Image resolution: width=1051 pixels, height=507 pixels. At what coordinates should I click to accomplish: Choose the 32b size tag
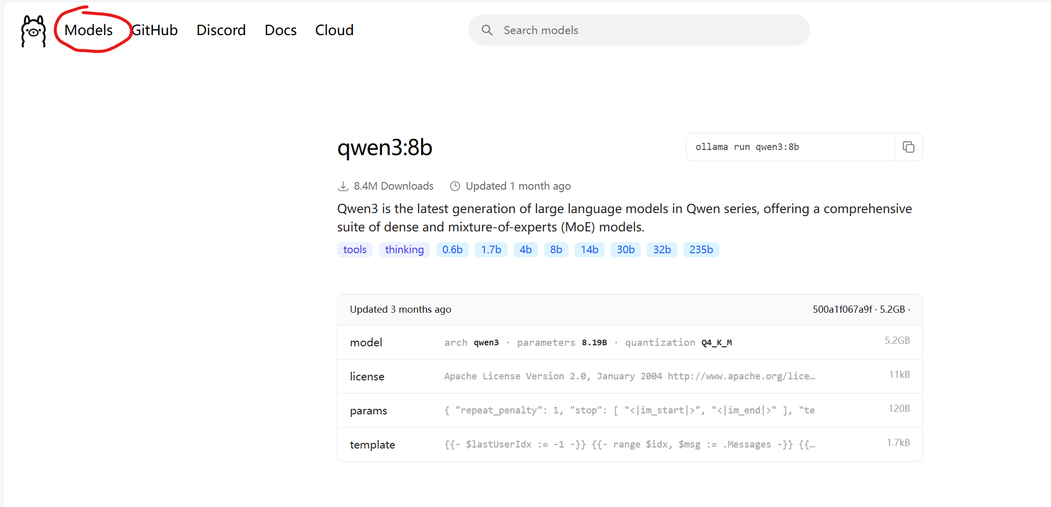point(662,250)
